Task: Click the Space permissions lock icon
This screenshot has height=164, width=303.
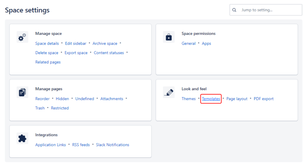Action: point(169,37)
